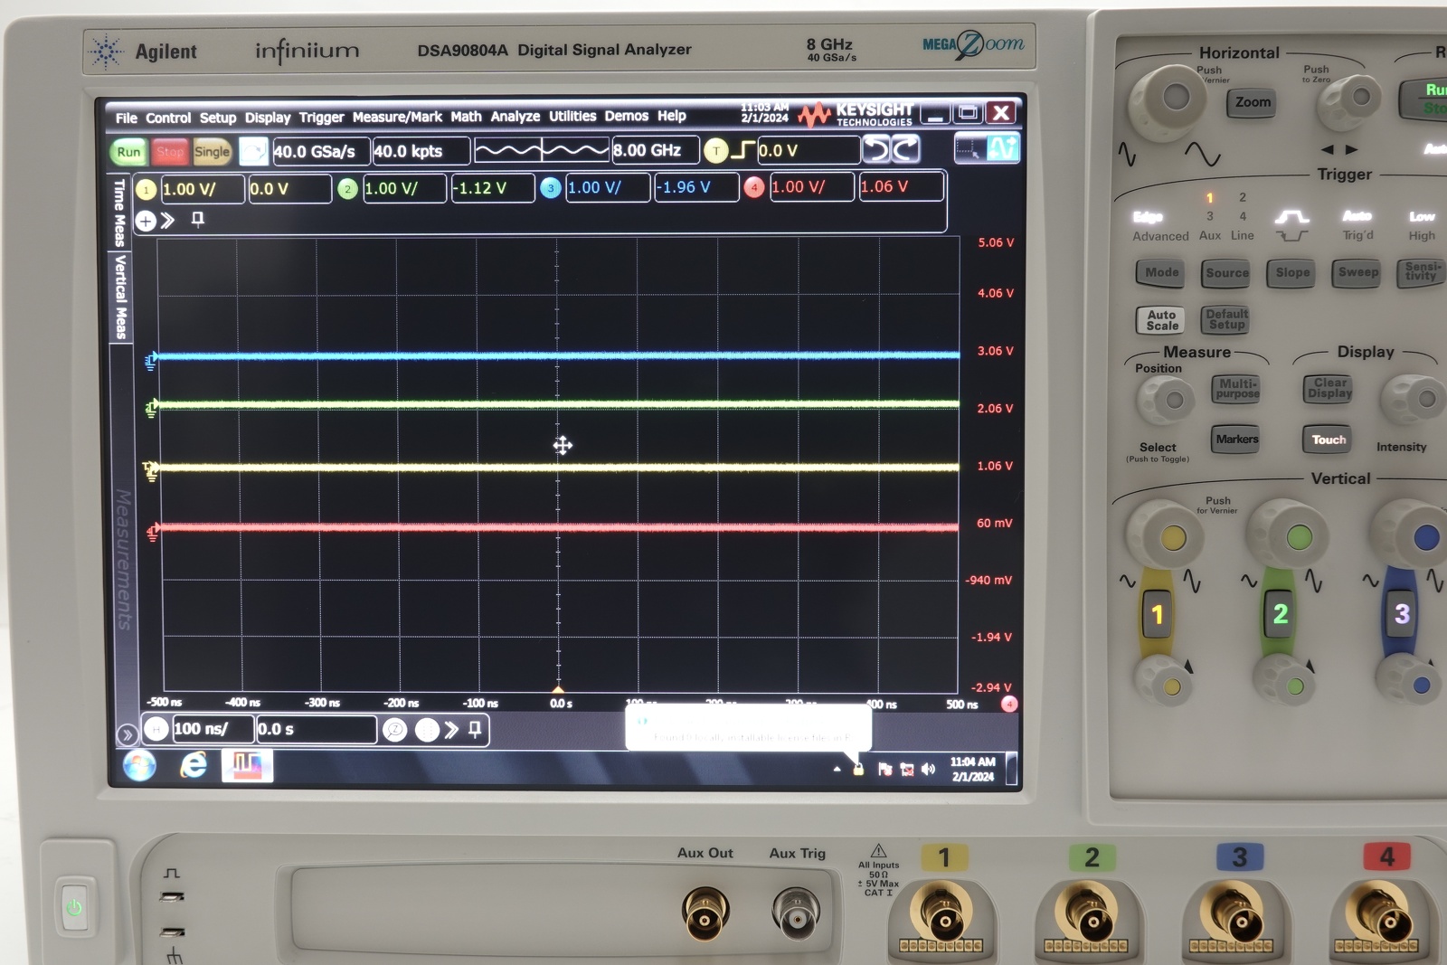This screenshot has height=965, width=1447.
Task: Select the channel 4 red ground marker
Action: pos(152,533)
